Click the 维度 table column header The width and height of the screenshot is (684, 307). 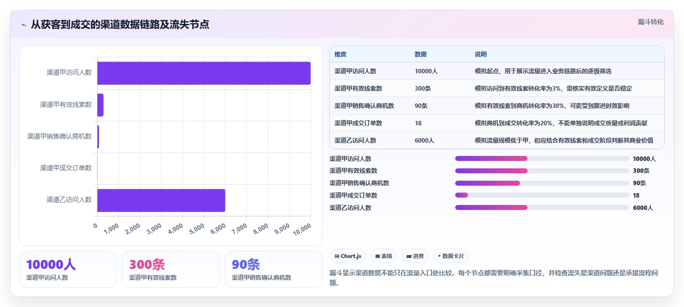pos(340,54)
